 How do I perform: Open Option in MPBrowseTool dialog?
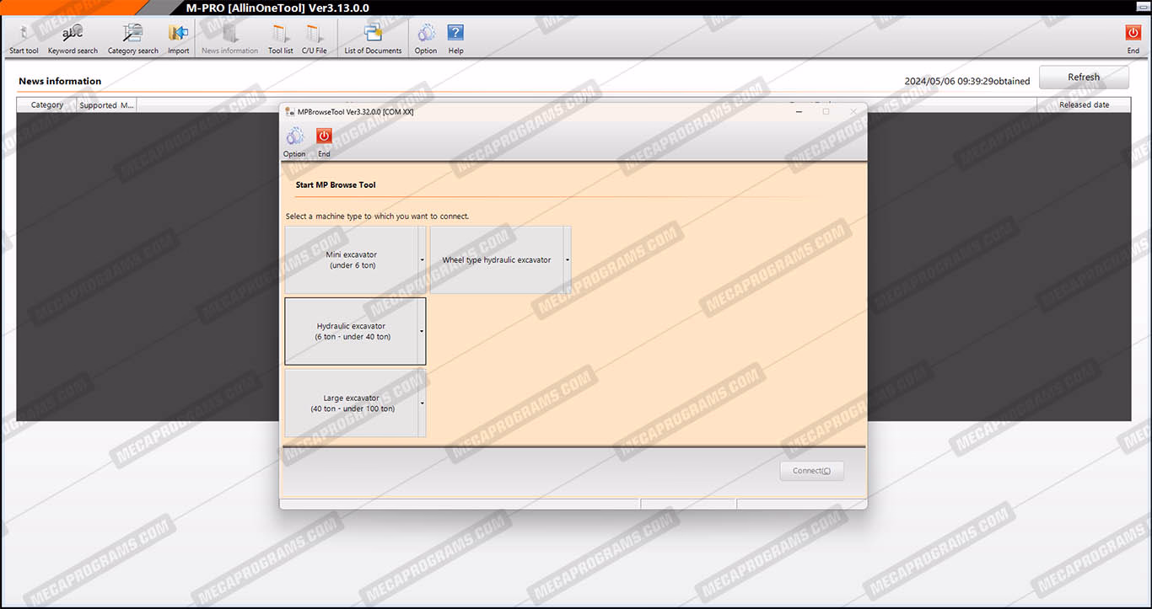pos(294,142)
